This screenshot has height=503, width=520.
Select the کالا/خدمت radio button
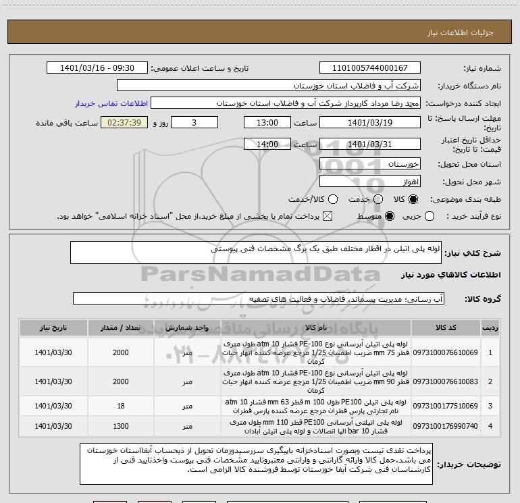[x=333, y=199]
